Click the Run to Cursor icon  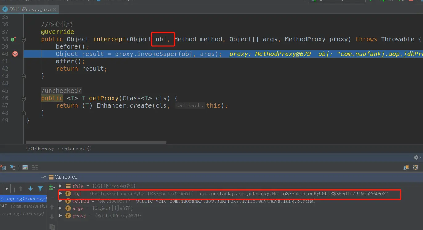(x=13, y=167)
